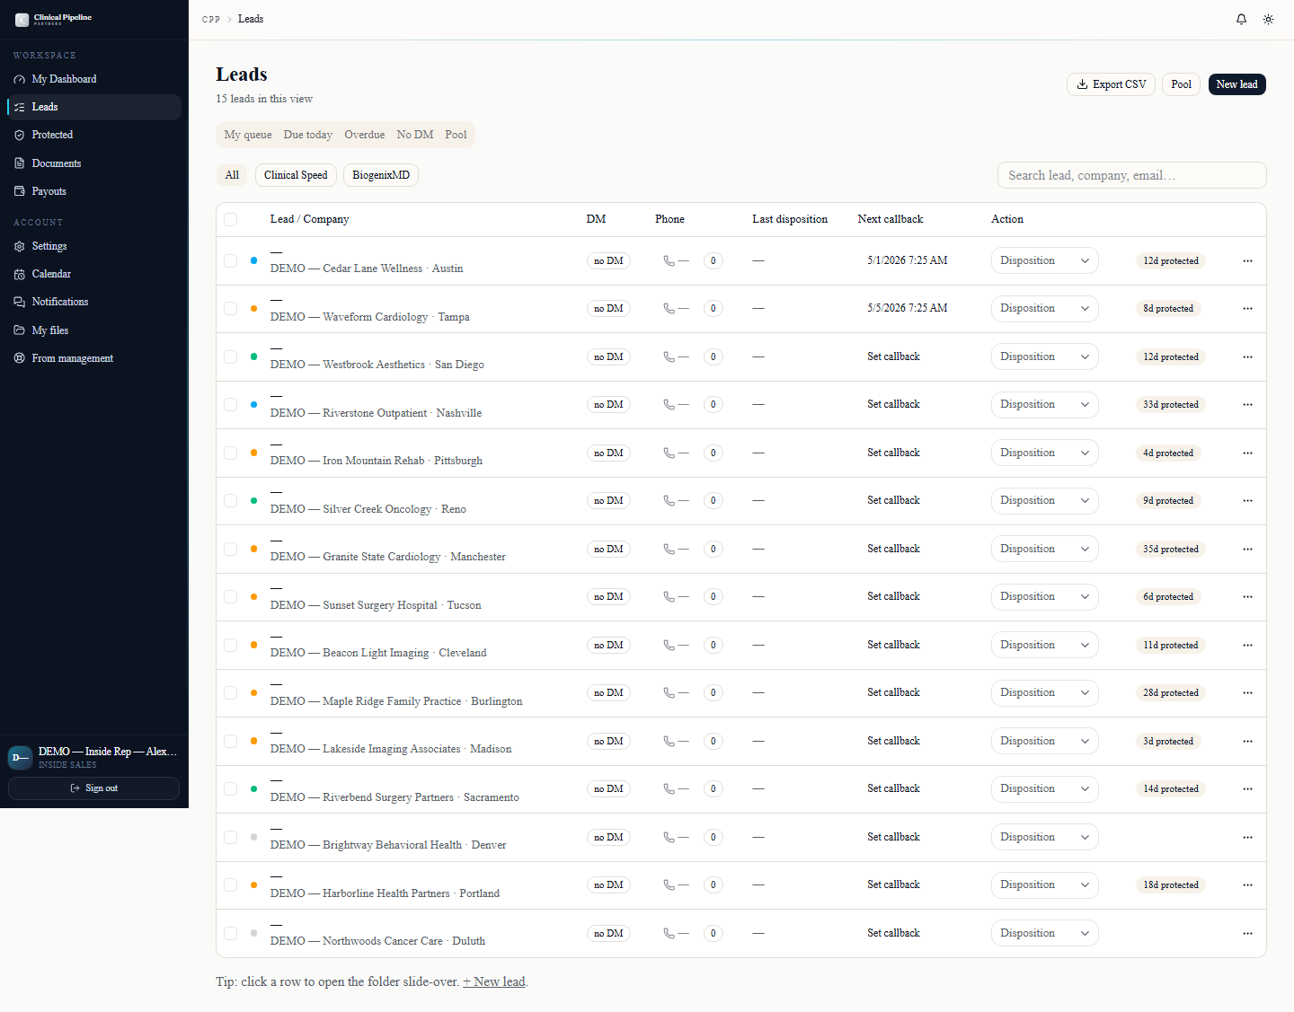The width and height of the screenshot is (1294, 1012).
Task: Click the Sign out button in sidebar
Action: [93, 788]
